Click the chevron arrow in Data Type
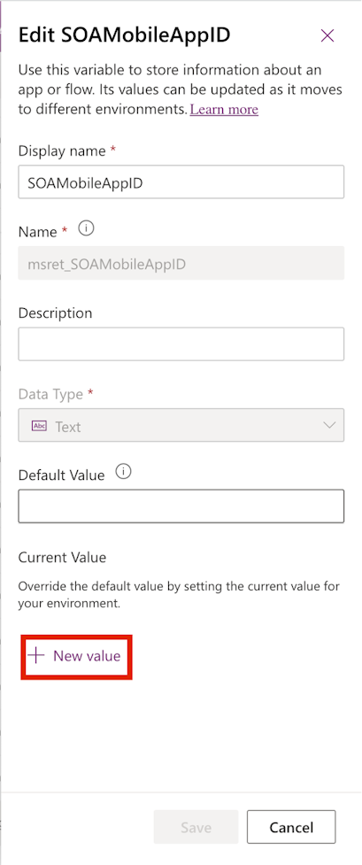The width and height of the screenshot is (362, 865). tap(329, 425)
